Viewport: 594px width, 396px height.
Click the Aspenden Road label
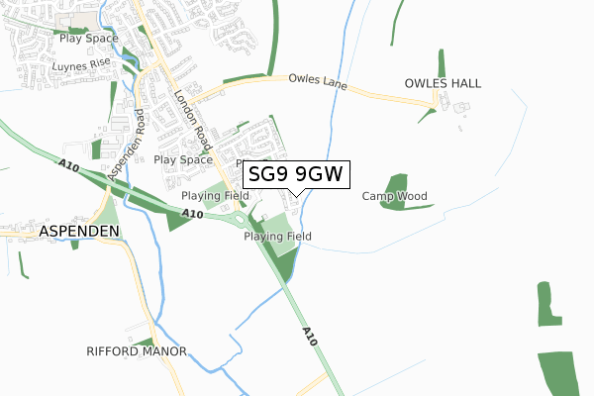pos(126,145)
